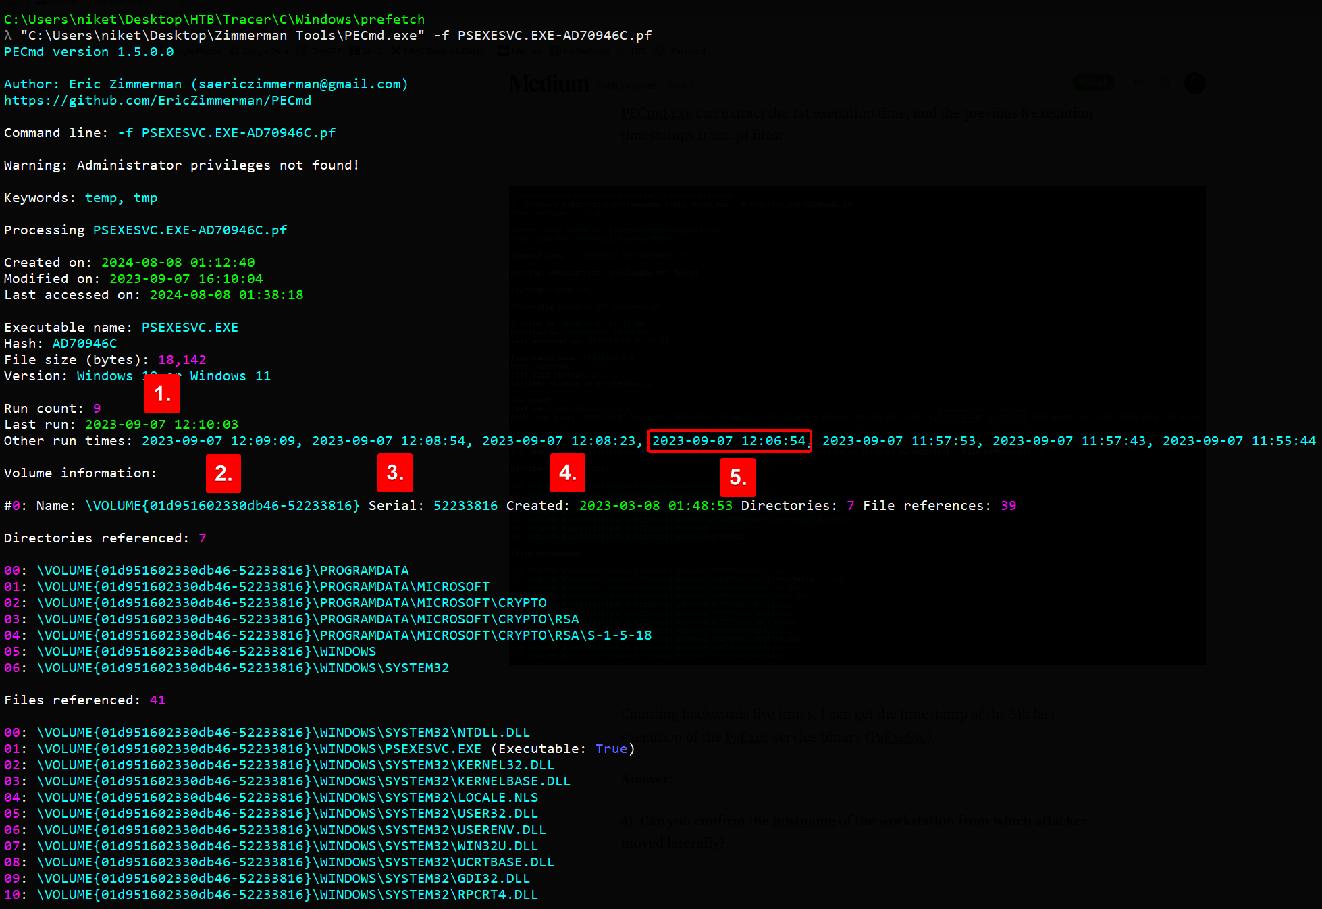Select the file name after 'Processing'
Screen dimensions: 1322x909
coord(190,230)
